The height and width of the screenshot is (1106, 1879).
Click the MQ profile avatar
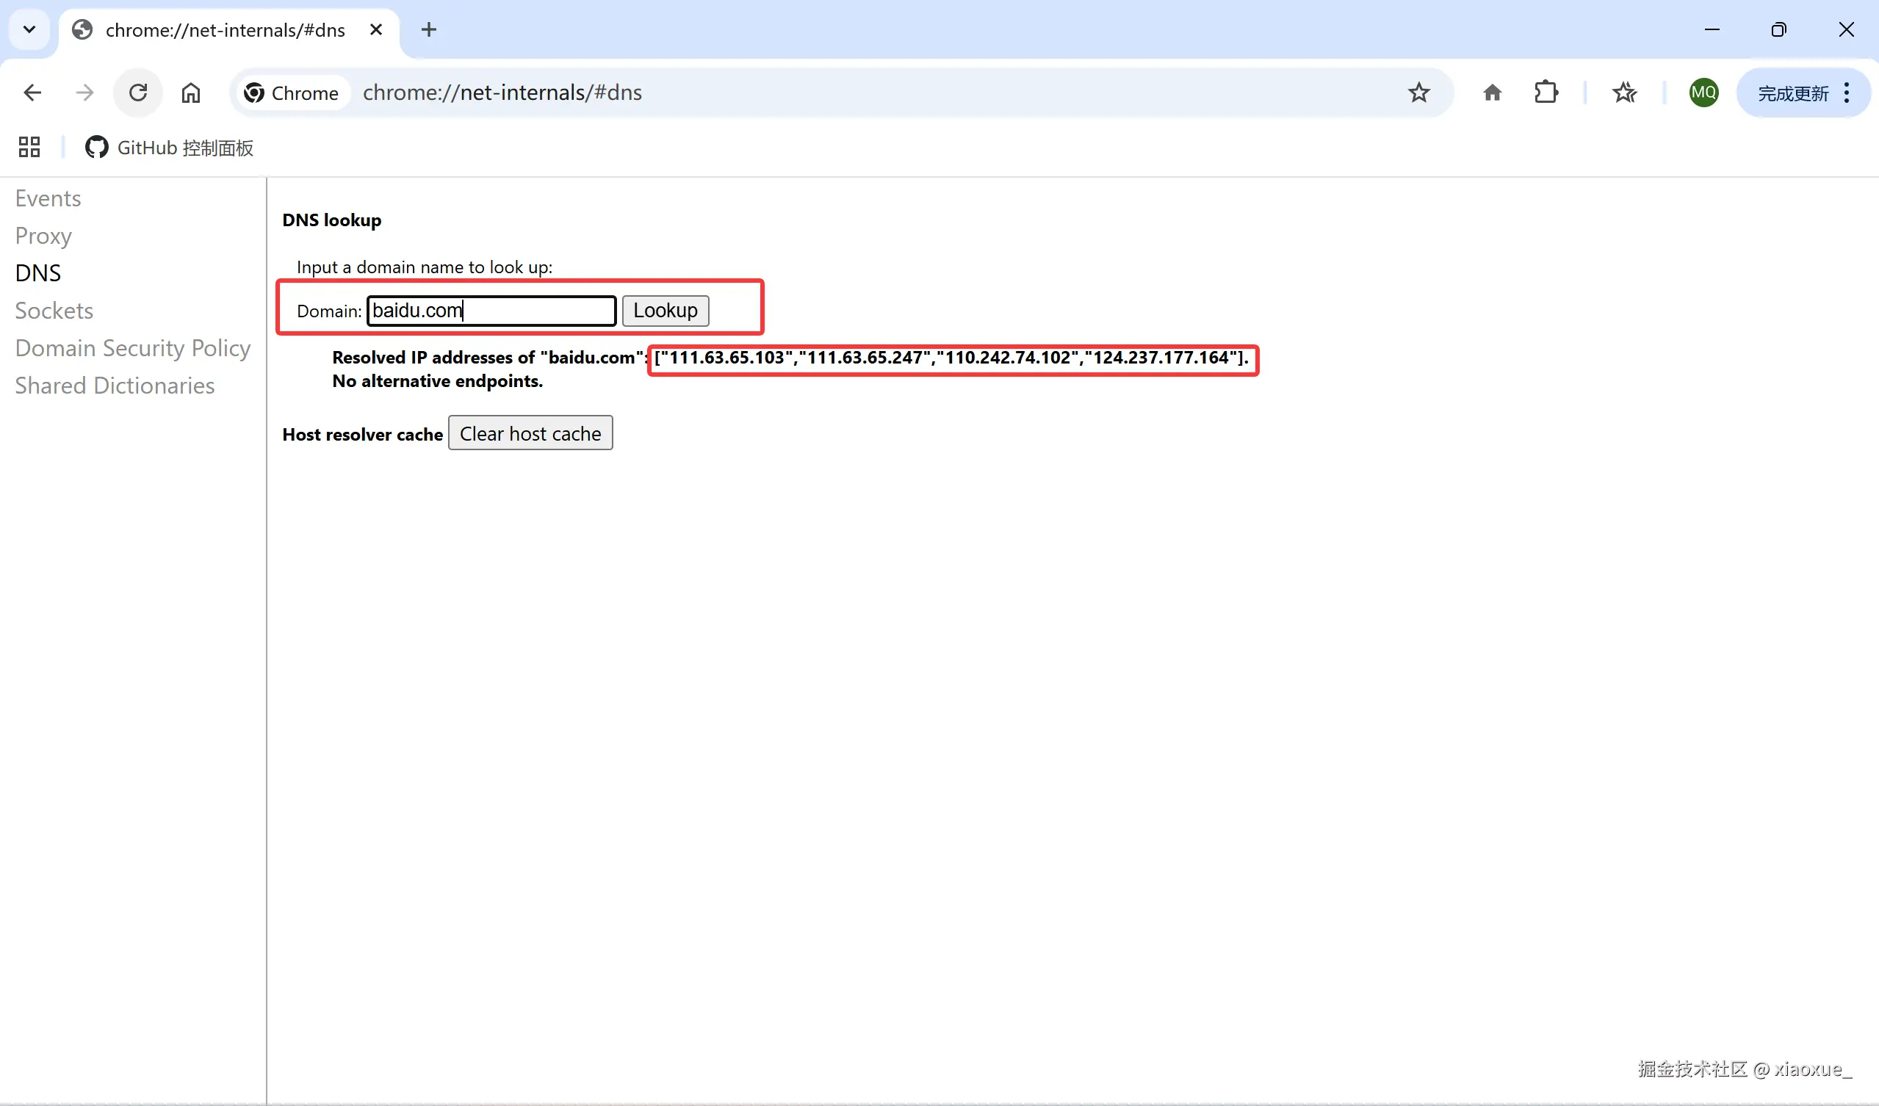coord(1703,93)
